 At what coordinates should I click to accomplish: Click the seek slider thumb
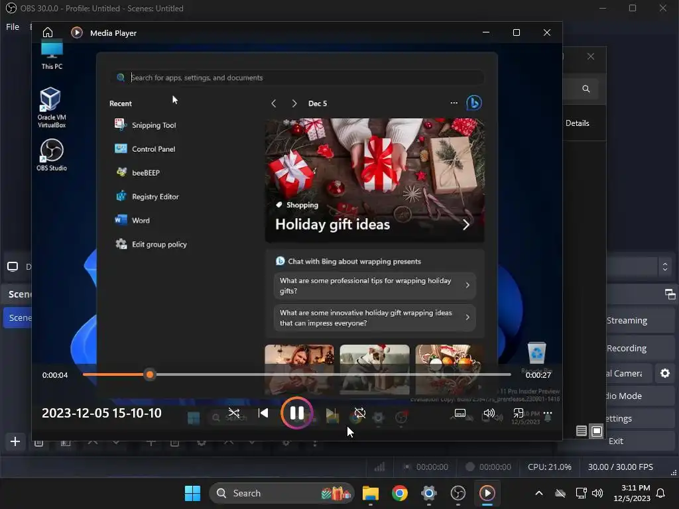point(150,375)
